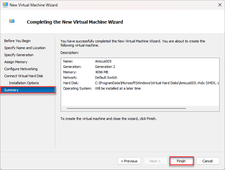This screenshot has width=225, height=170.
Task: Click the Operating System: label
Action: tap(77, 89)
